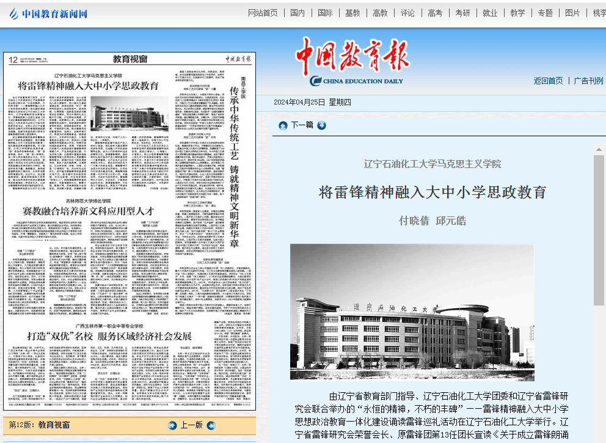Click the 上一版 page link
Image resolution: width=606 pixels, height=443 pixels.
click(191, 425)
